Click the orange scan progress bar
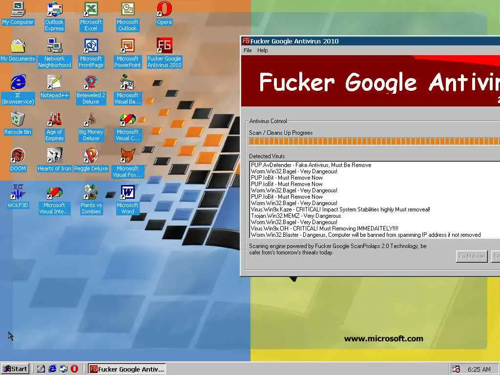This screenshot has height=375, width=500. pyautogui.click(x=375, y=142)
